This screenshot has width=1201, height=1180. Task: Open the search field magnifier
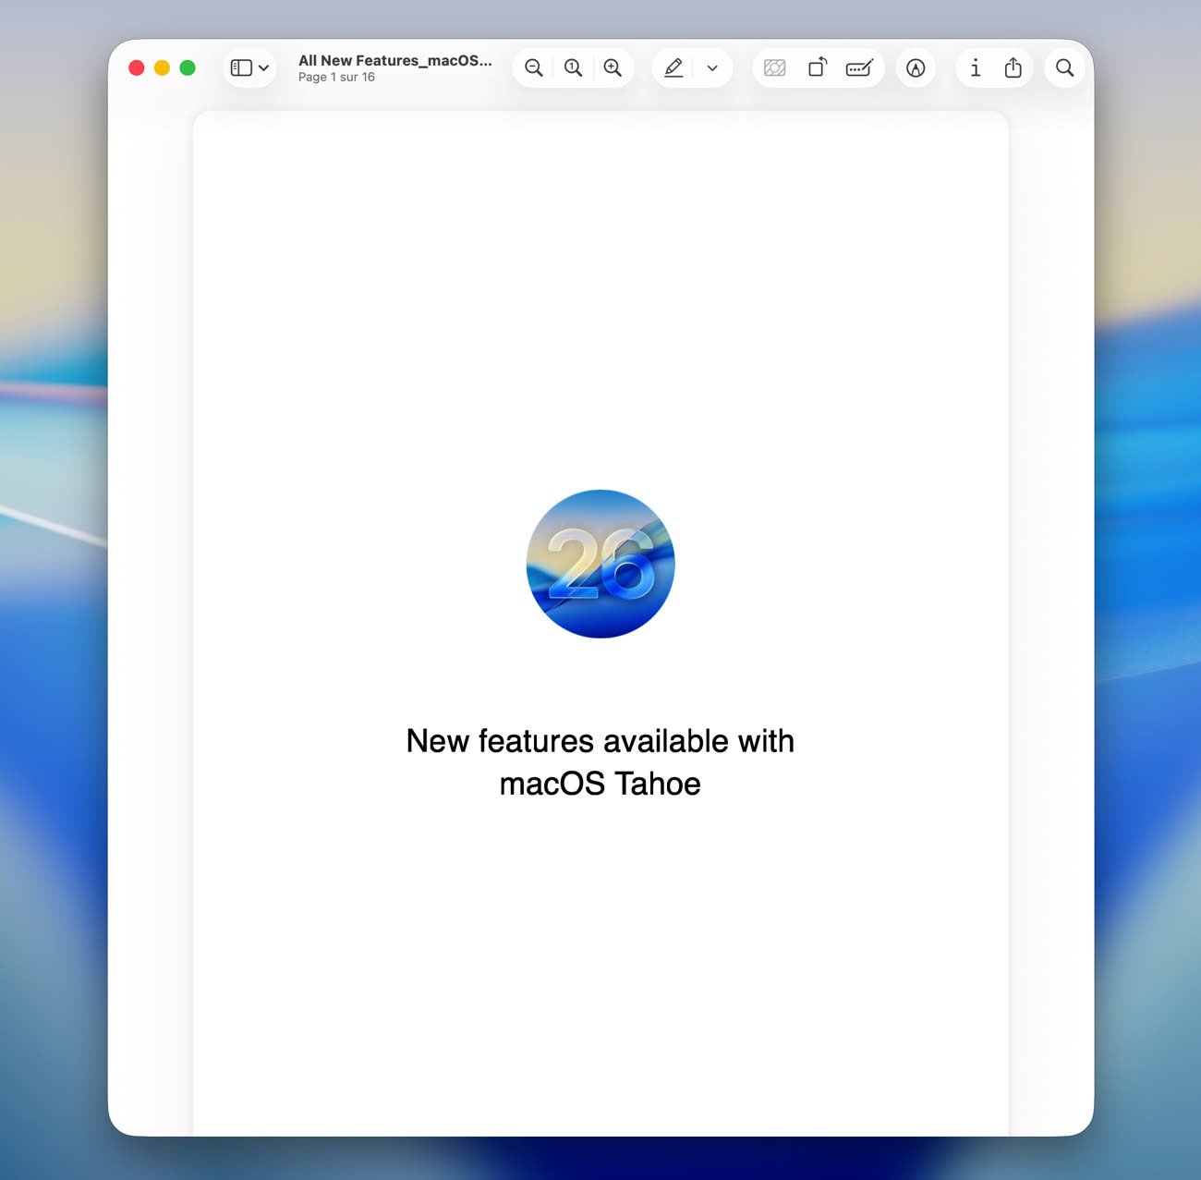pos(1064,68)
